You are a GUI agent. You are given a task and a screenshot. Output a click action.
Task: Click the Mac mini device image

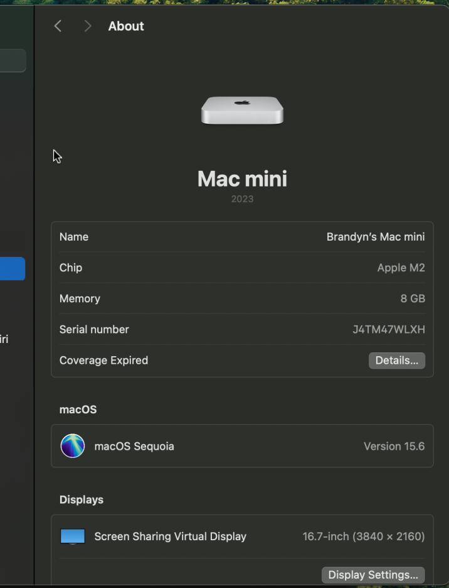point(242,111)
